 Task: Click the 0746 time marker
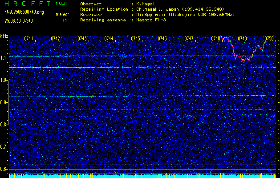(x=162, y=38)
